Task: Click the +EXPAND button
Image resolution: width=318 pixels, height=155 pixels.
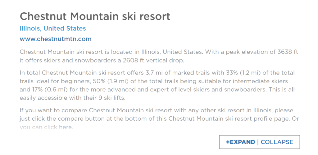Action: (x=241, y=142)
